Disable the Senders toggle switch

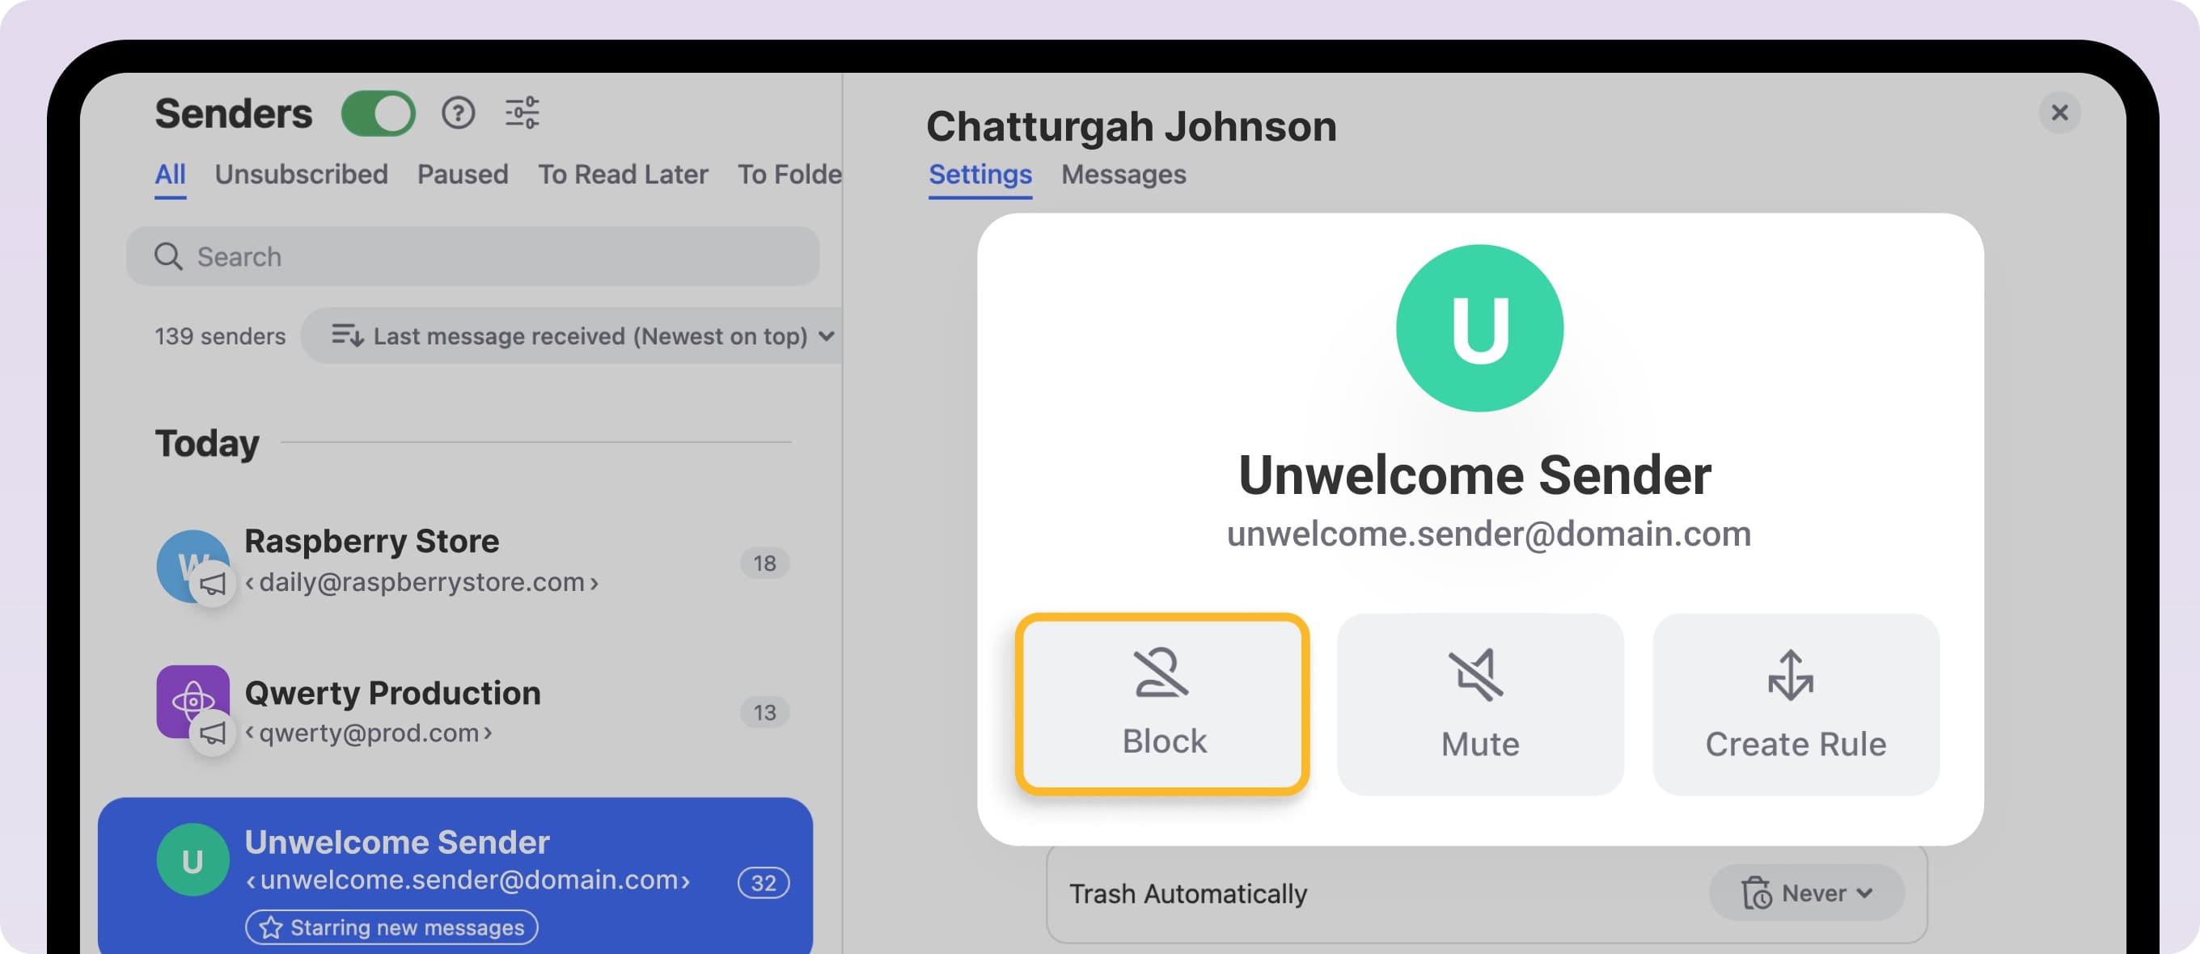(x=379, y=112)
